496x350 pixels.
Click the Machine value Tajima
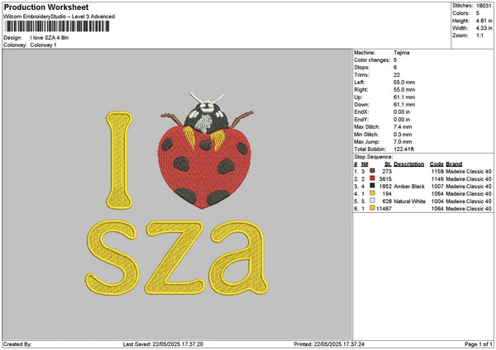402,53
